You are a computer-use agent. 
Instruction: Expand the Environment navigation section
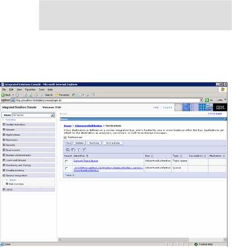click(4, 150)
